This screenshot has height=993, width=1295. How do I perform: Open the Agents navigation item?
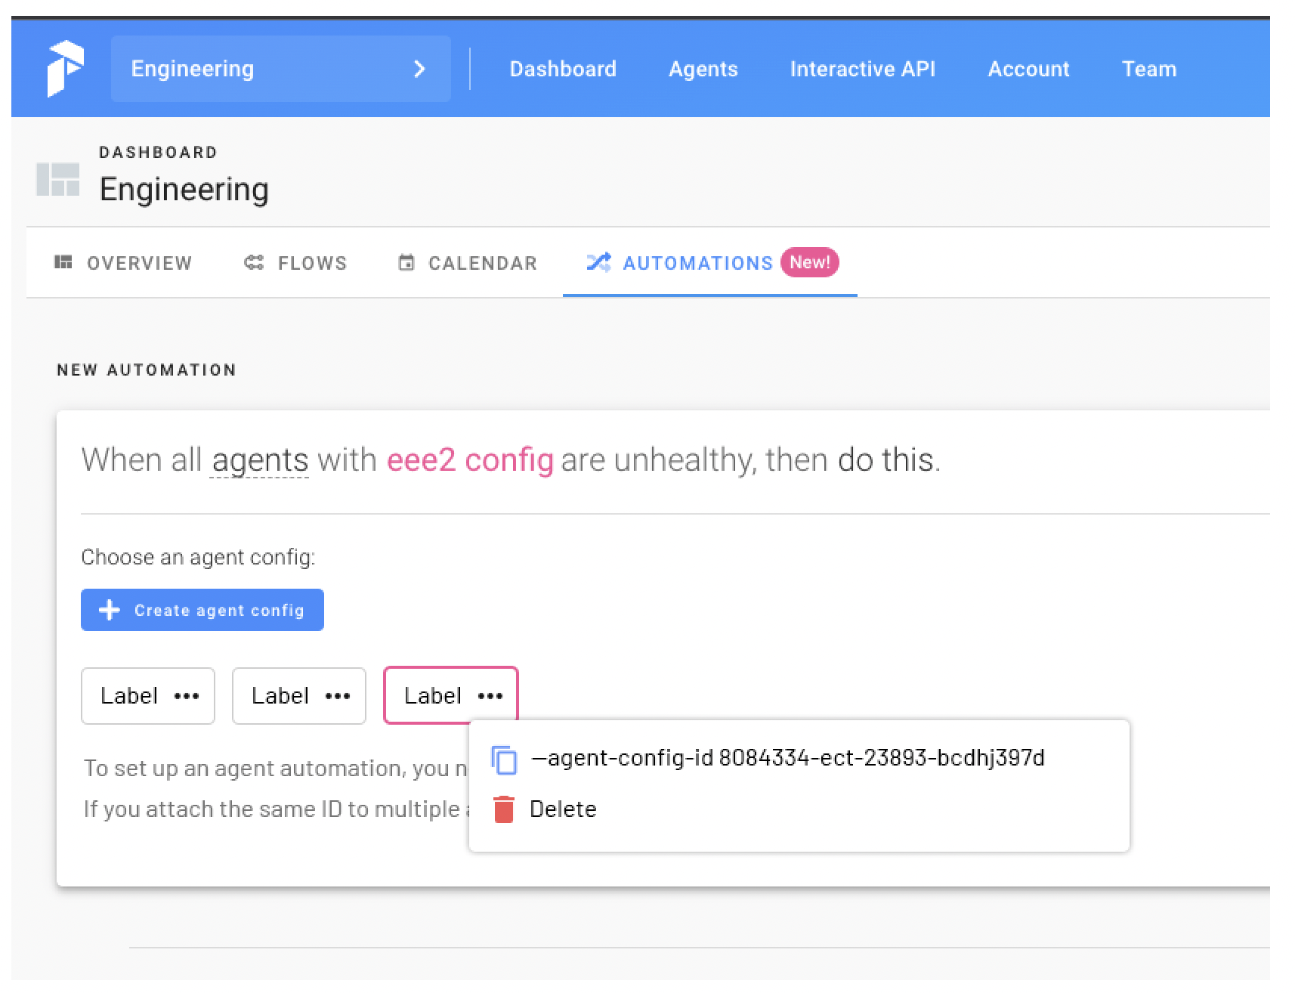pos(703,69)
